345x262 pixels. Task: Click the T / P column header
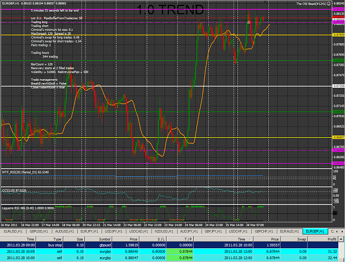(x=180, y=239)
